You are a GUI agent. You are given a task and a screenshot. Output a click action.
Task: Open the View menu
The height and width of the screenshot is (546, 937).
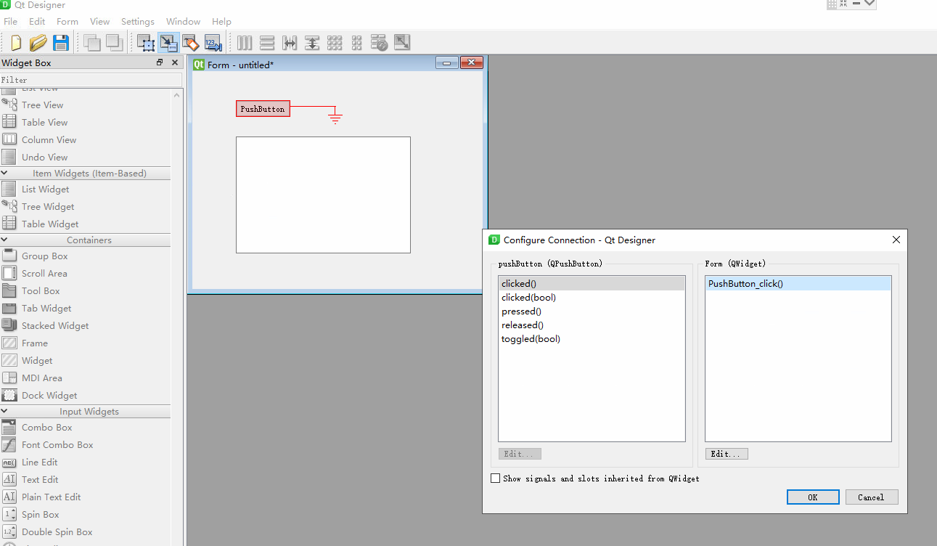pyautogui.click(x=100, y=22)
